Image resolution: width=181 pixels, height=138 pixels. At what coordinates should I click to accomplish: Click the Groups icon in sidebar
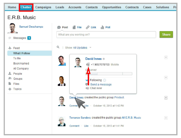pyautogui.click(x=10, y=78)
